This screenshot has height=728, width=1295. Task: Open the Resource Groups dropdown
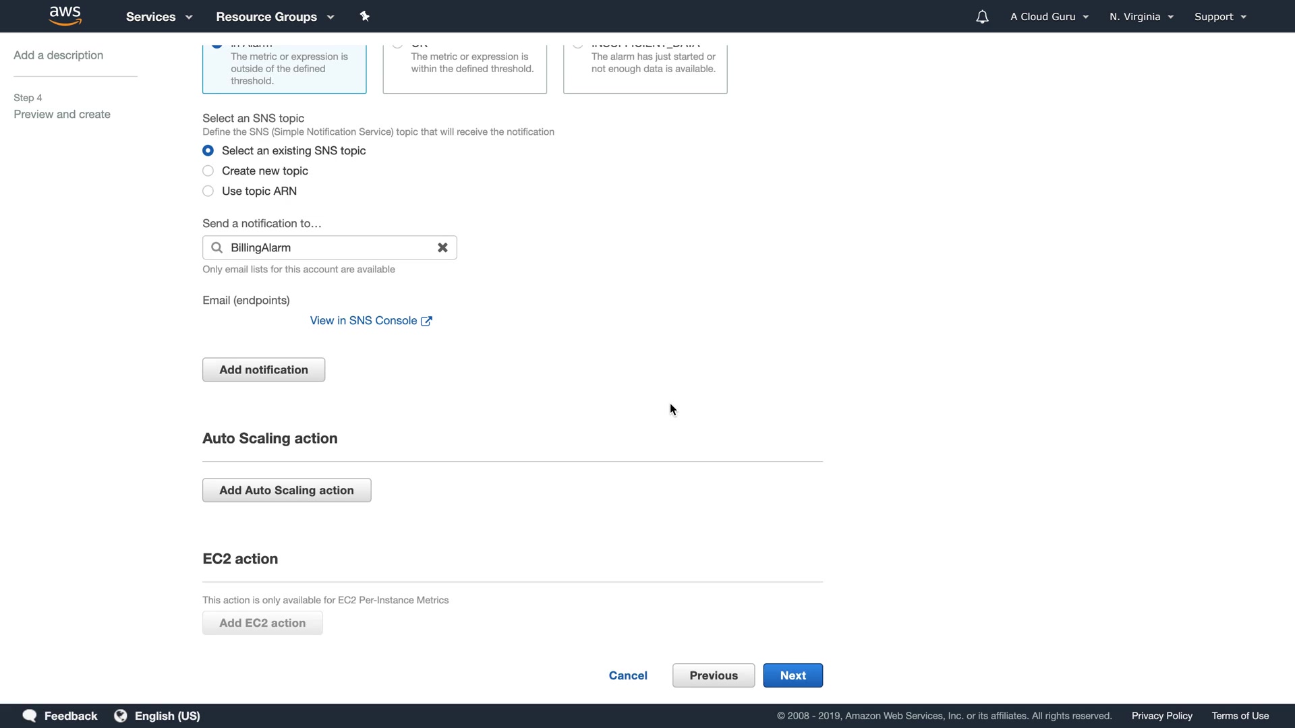275,17
